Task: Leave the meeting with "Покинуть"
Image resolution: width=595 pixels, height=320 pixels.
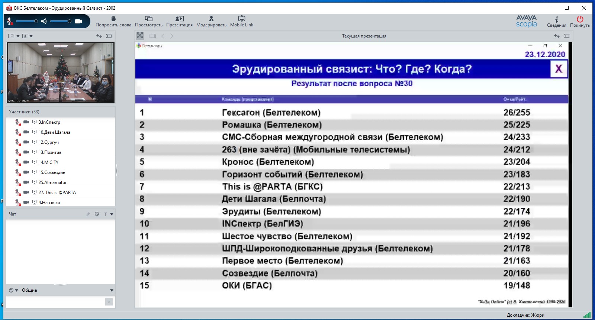Action: (580, 22)
